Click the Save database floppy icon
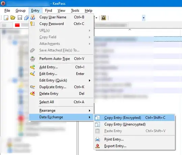The height and width of the screenshot is (155, 182). coord(20,18)
